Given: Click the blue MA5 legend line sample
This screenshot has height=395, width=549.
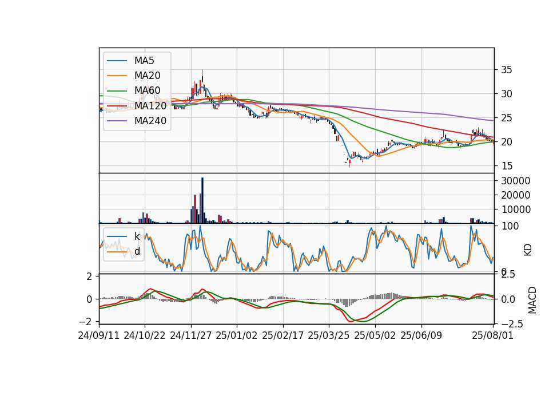Looking at the screenshot, I should pos(117,61).
